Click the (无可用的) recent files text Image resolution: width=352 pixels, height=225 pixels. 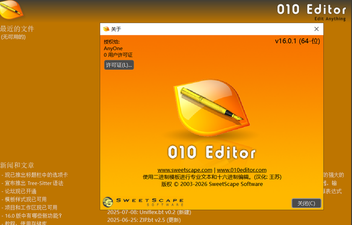tap(13, 37)
